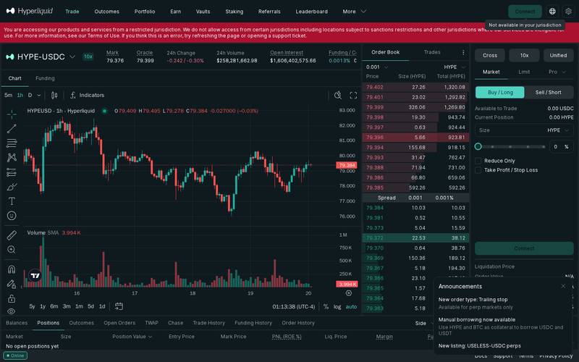Image resolution: width=579 pixels, height=362 pixels.
Task: Toggle magnet mode for drawings
Action: pos(12,269)
